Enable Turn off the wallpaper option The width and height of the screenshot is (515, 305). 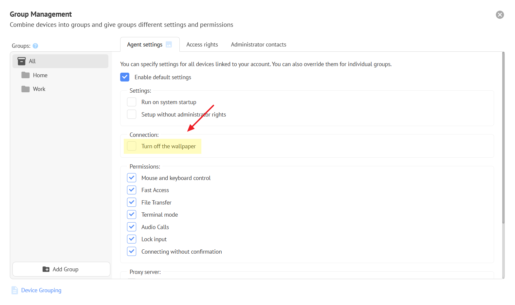click(x=132, y=146)
